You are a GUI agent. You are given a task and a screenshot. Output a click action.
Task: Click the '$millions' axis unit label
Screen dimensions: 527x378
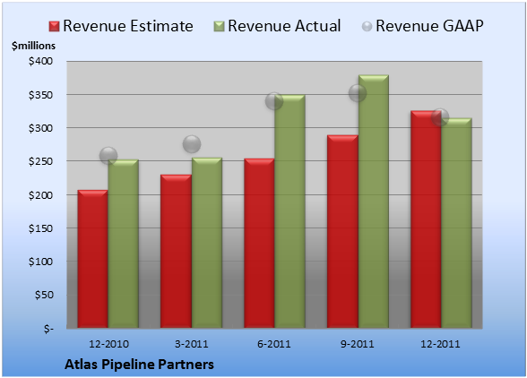click(33, 46)
